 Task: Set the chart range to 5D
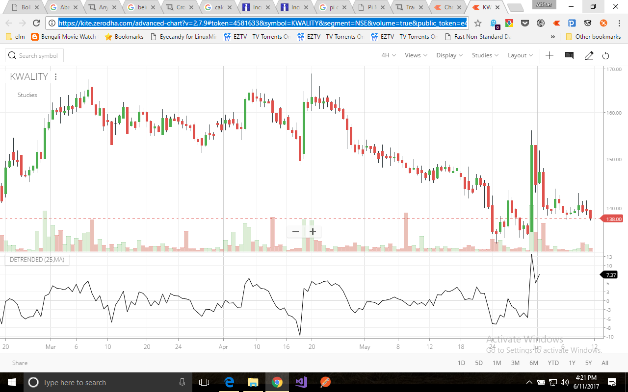pyautogui.click(x=479, y=363)
